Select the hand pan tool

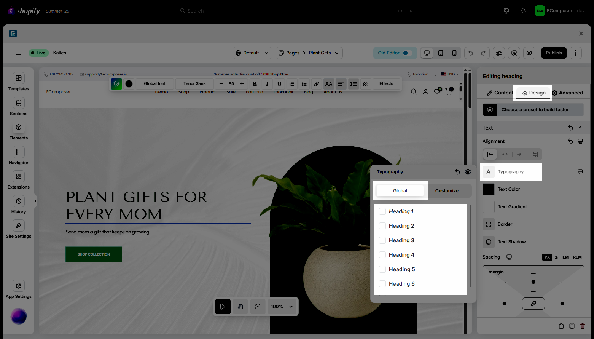[240, 307]
